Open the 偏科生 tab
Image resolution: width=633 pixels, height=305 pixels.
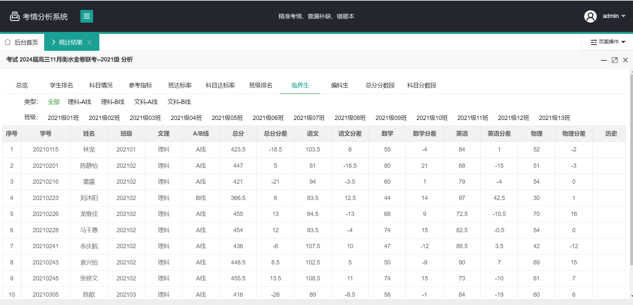(x=340, y=85)
